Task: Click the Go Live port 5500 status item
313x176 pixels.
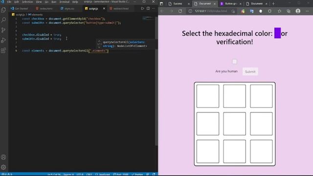Action: (121, 174)
